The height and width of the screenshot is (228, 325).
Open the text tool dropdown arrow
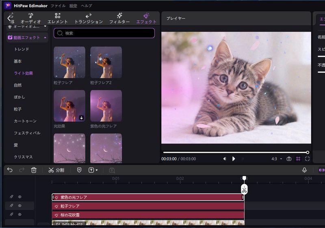[97, 170]
